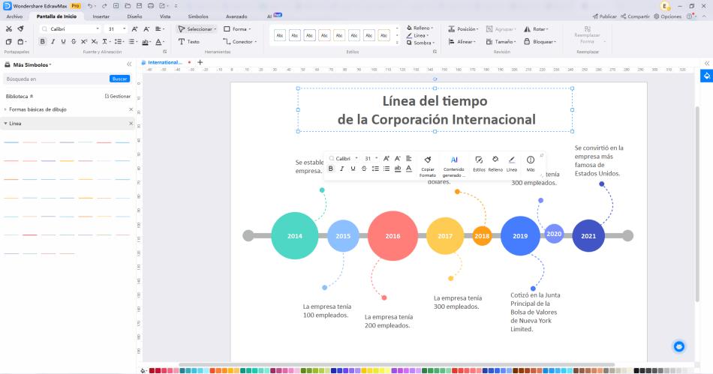Select the Texto tool in ribbon
Viewport: 713px width, 374px height.
[x=189, y=42]
